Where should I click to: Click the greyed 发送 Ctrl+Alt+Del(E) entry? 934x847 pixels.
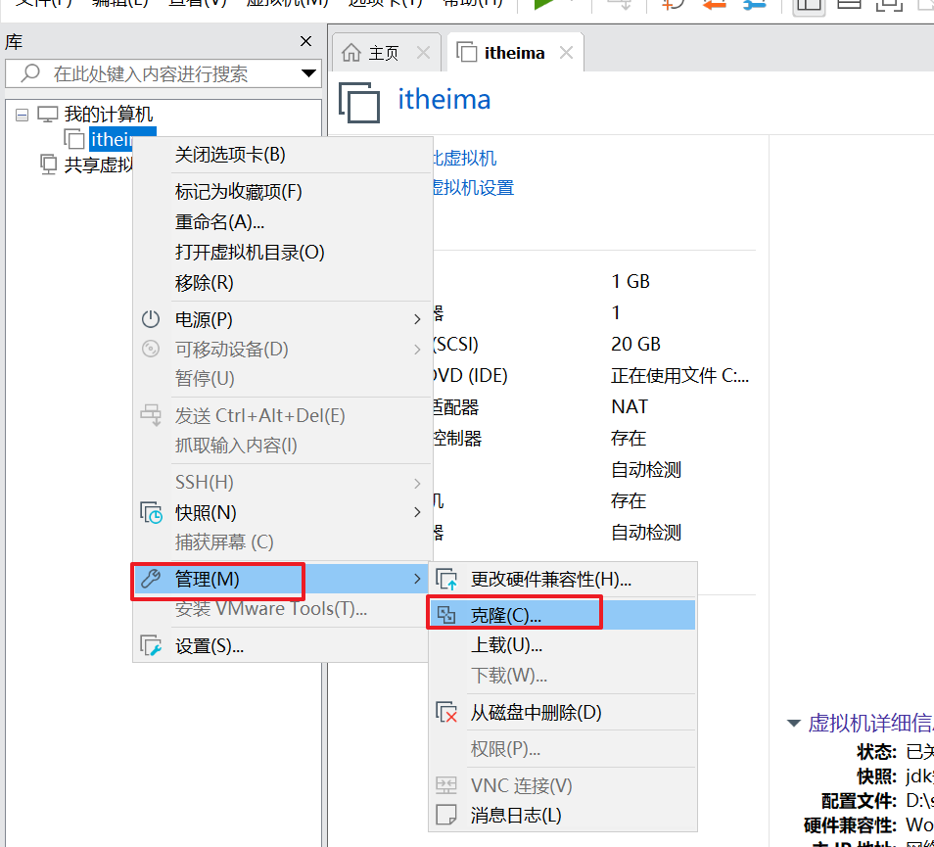point(282,415)
